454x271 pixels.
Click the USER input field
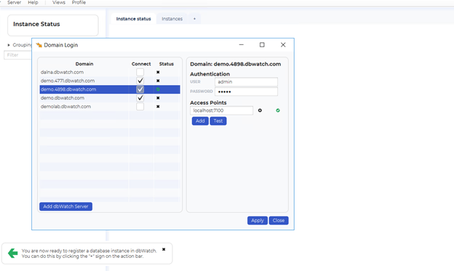pos(246,82)
